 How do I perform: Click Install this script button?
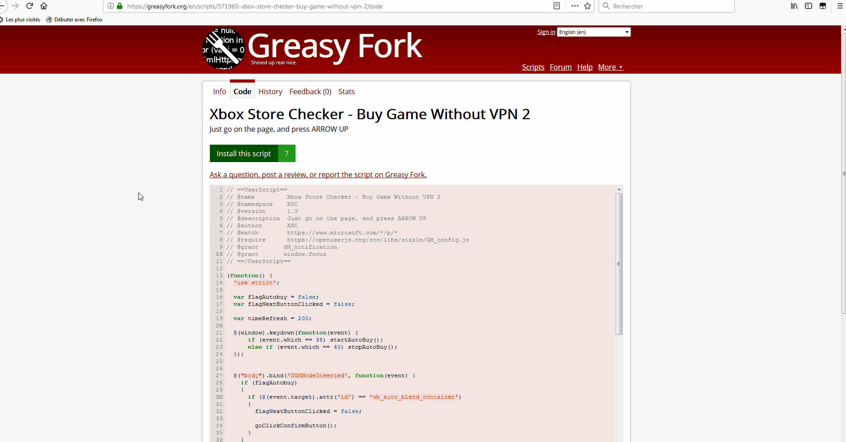(x=244, y=154)
